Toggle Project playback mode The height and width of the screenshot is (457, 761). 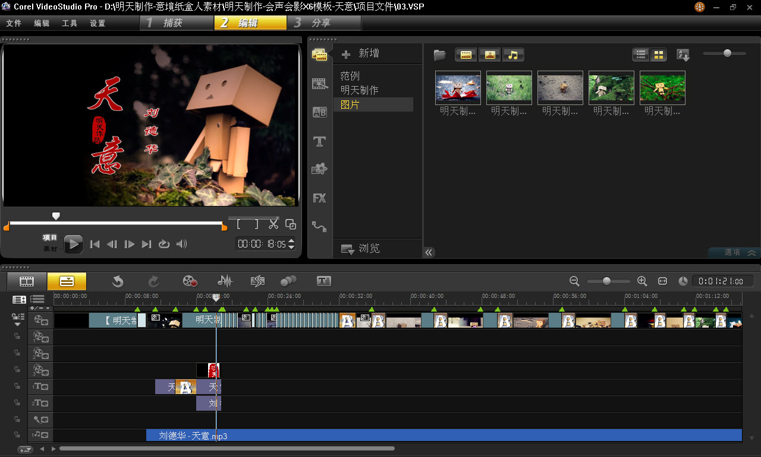tap(51, 237)
